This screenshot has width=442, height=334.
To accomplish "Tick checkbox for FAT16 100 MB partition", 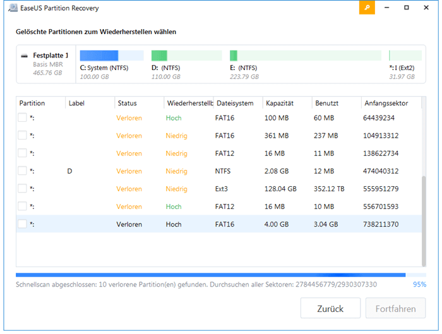I will [22, 117].
